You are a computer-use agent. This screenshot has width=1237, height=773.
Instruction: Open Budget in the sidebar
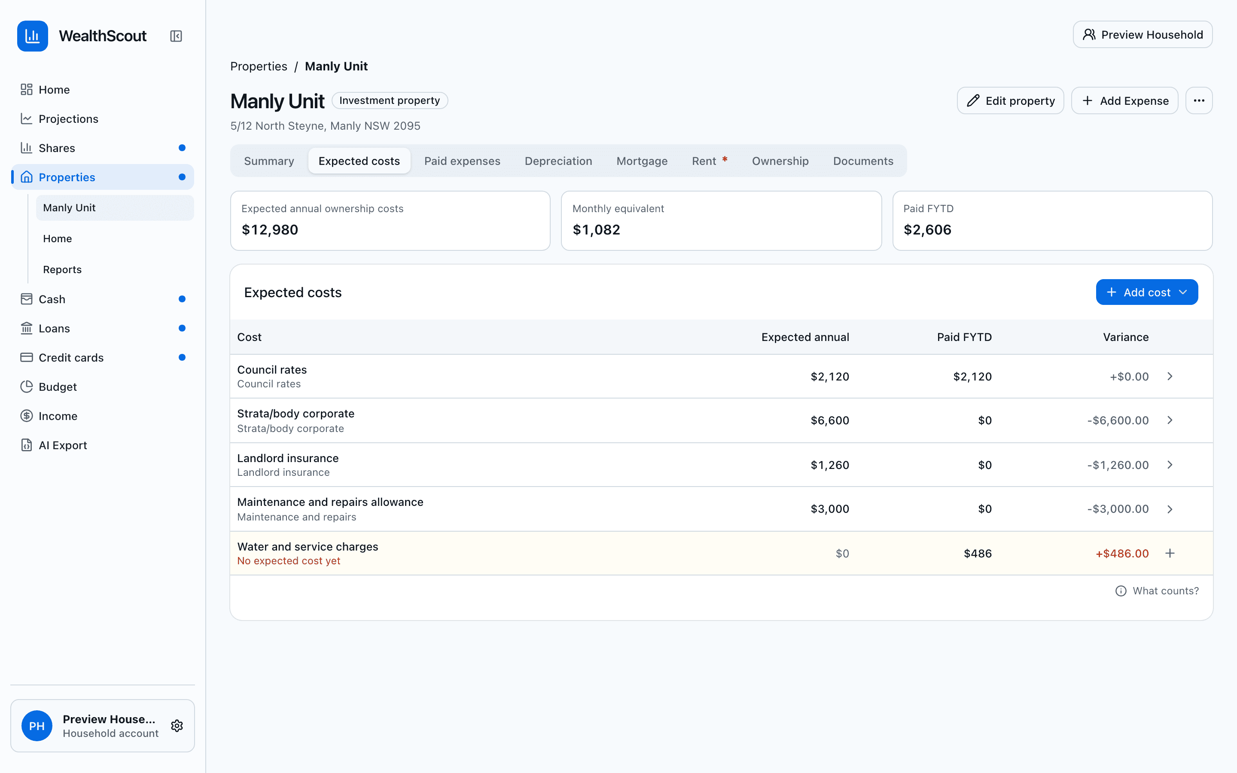click(x=102, y=386)
